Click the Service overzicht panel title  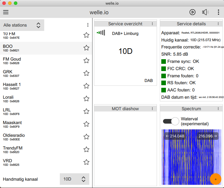(x=125, y=24)
